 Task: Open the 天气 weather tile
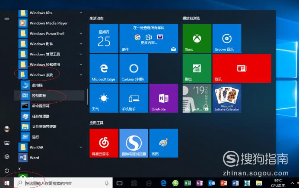point(104,98)
